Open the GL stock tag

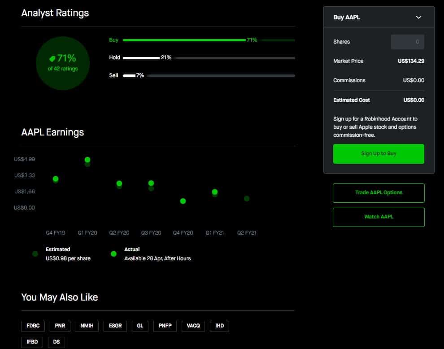click(140, 326)
